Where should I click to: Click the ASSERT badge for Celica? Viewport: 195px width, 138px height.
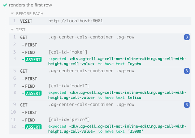pos(33,93)
